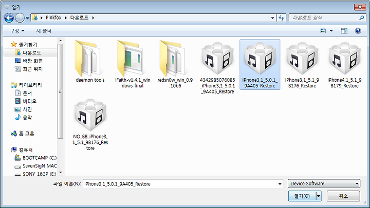
Task: Click the refresh button next to address bar
Action: pos(281,18)
